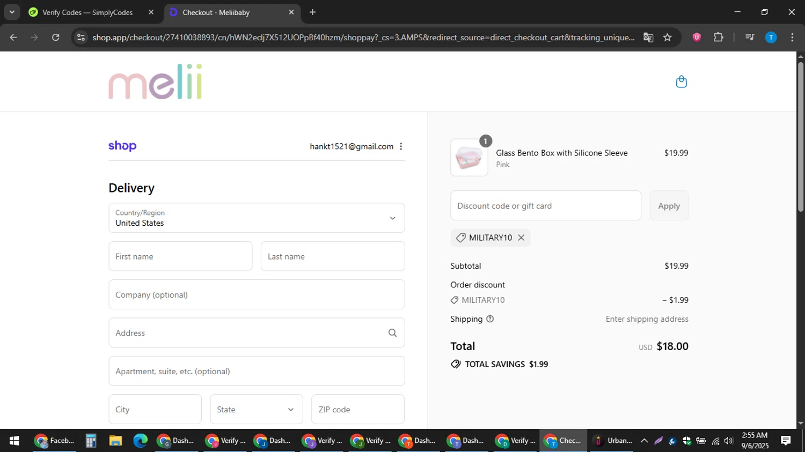The width and height of the screenshot is (805, 452).
Task: Click the Glass Bento Box product thumbnail
Action: click(469, 158)
